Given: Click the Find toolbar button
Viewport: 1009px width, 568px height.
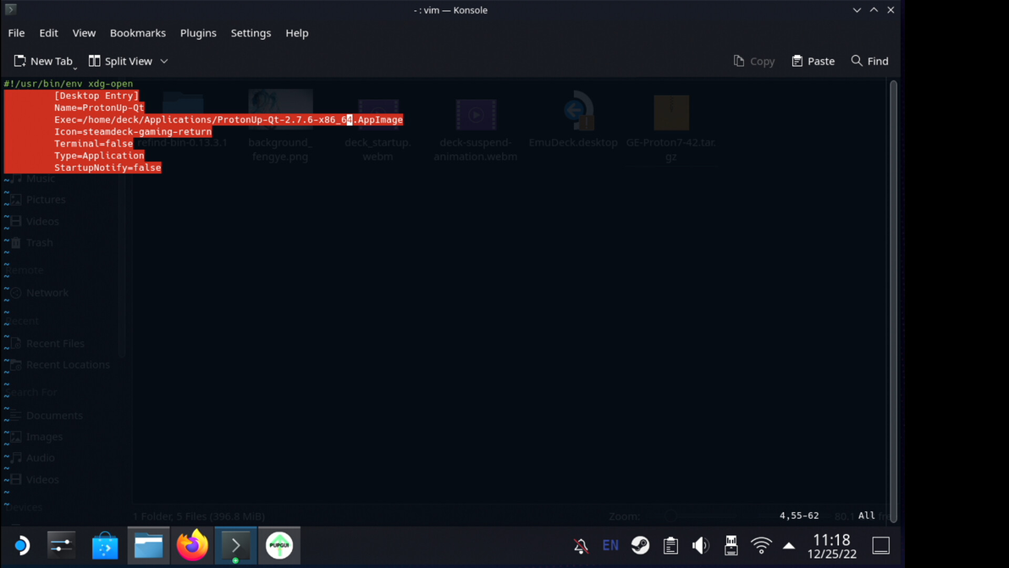Looking at the screenshot, I should (x=869, y=61).
